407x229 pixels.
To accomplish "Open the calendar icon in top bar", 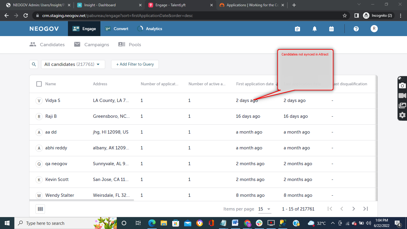I will [331, 29].
